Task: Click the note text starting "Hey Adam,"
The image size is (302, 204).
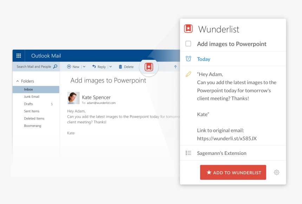Action: [x=210, y=74]
